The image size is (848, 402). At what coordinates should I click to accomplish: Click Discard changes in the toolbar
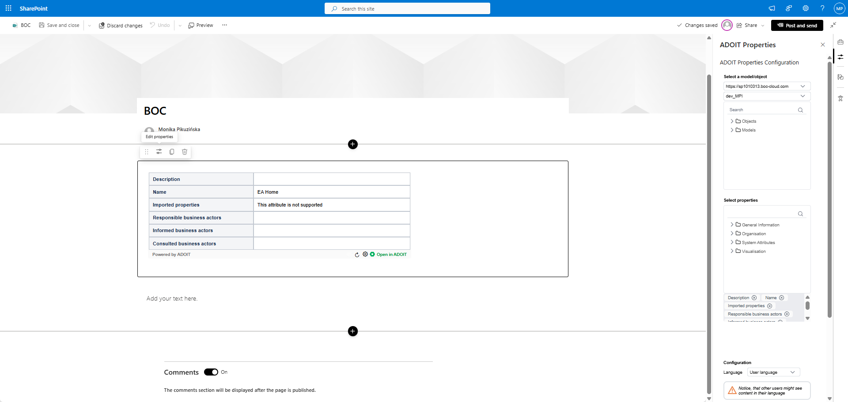[x=121, y=26]
